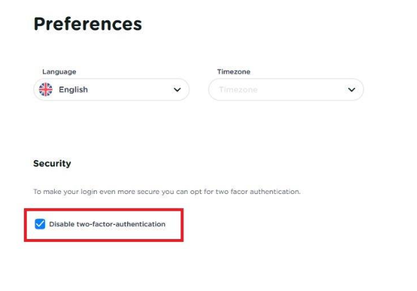Uncheck Disable two-factor-authentication checkbox

(x=40, y=224)
